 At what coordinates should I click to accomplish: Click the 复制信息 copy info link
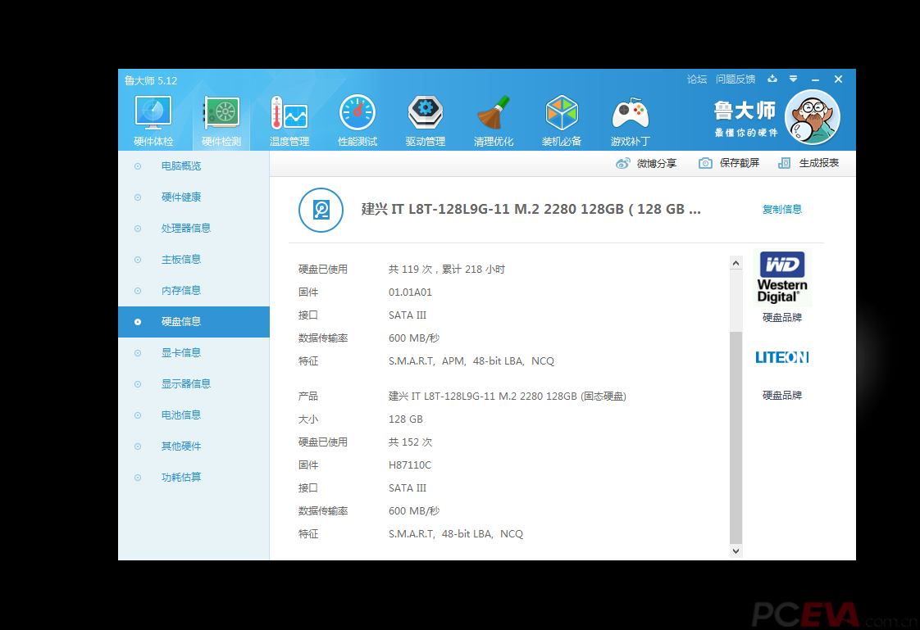pos(781,209)
